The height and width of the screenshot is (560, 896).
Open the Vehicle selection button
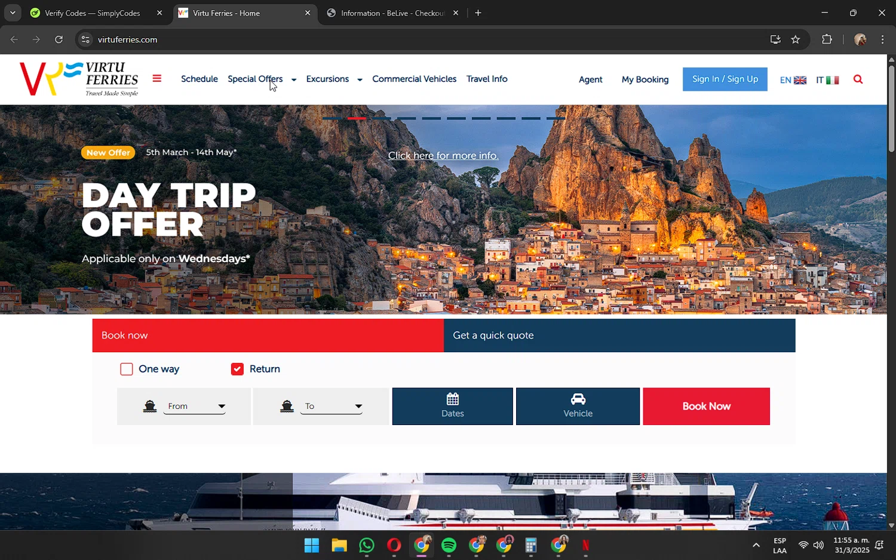(578, 407)
